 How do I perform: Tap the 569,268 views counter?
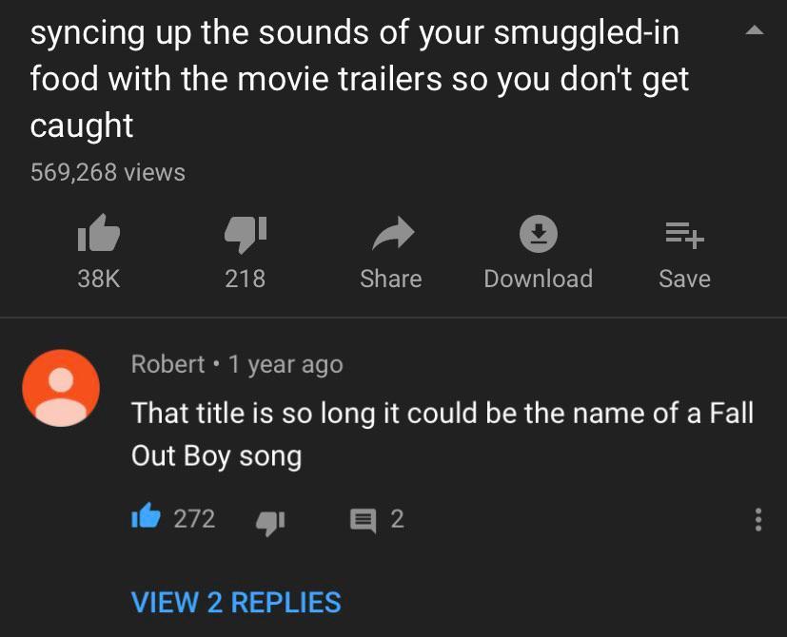click(107, 172)
